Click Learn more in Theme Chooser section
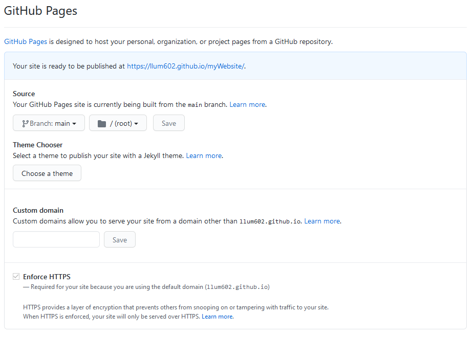Image resolution: width=476 pixels, height=337 pixels. (204, 155)
